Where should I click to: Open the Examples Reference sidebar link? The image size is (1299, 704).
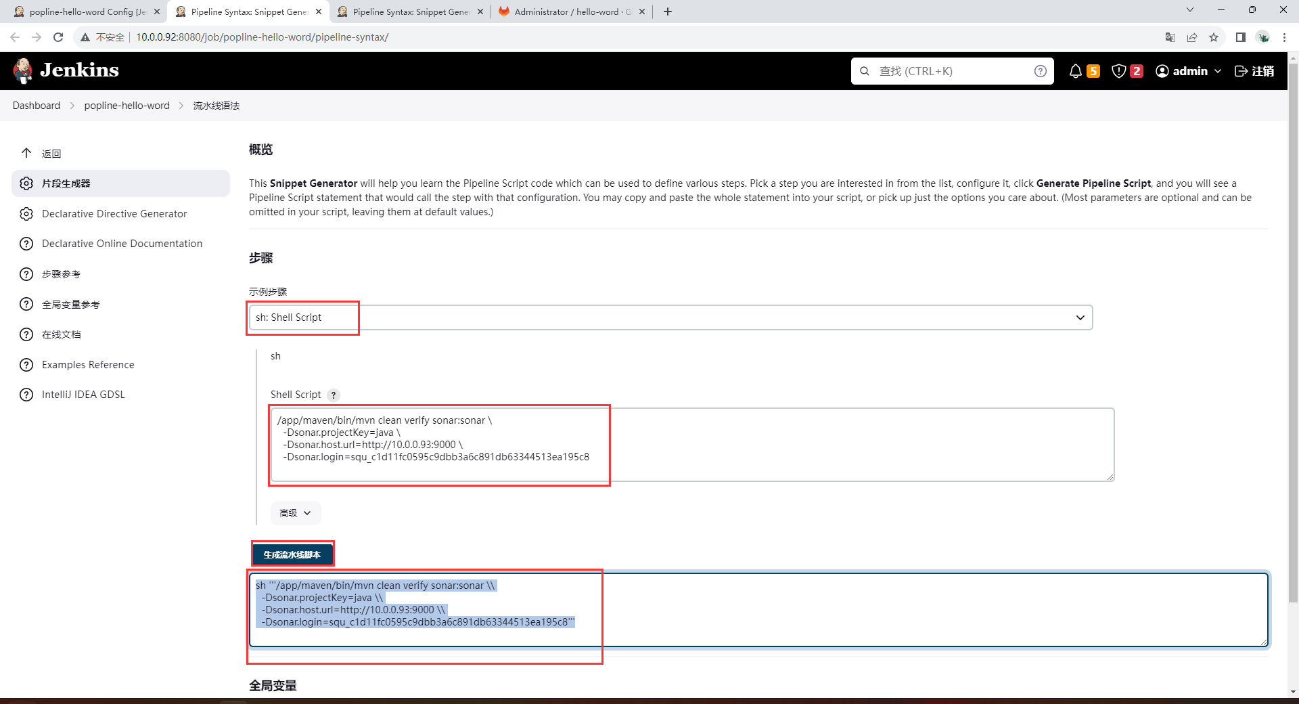[88, 365]
